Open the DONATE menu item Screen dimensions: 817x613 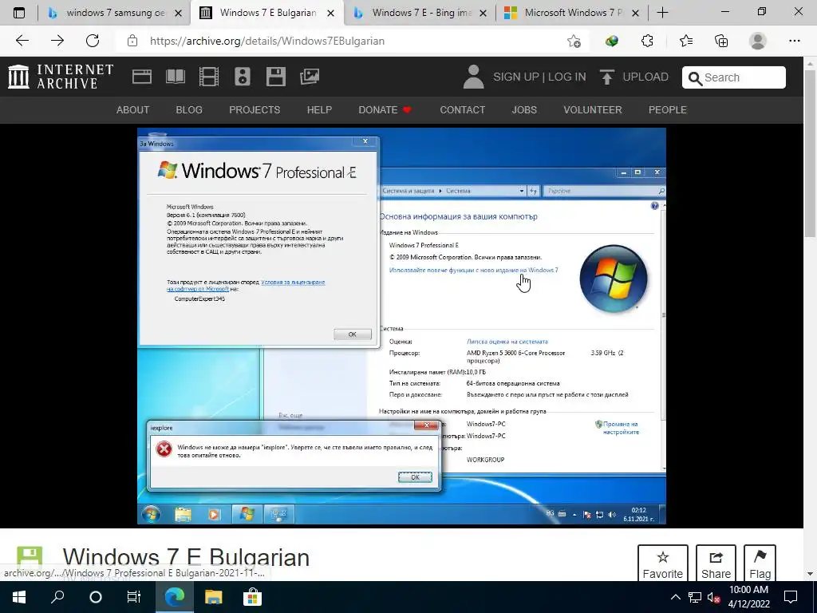click(x=385, y=110)
